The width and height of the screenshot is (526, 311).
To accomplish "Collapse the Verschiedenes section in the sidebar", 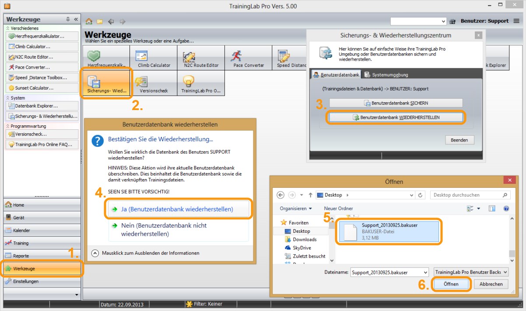I will coord(8,28).
